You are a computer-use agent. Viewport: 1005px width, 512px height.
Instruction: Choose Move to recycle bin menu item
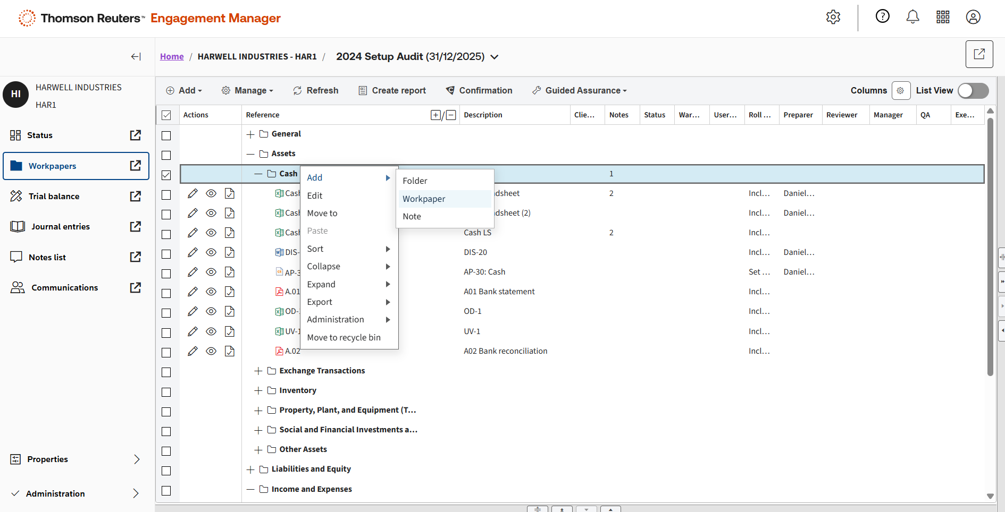344,337
